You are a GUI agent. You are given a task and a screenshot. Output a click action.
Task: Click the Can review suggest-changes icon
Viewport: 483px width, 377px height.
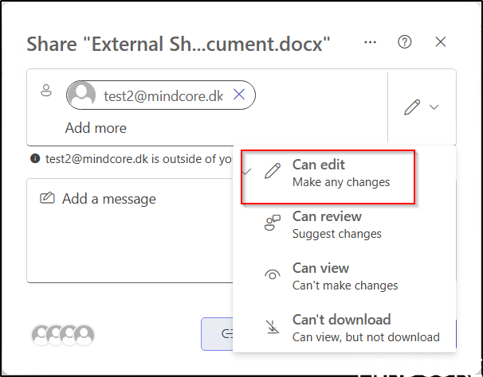click(x=273, y=224)
